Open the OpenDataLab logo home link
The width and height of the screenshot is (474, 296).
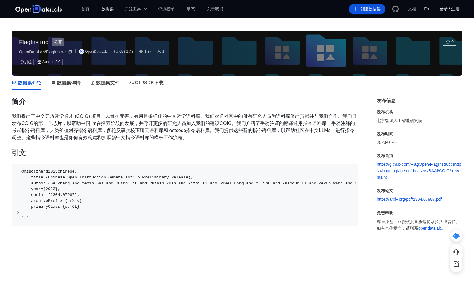click(39, 9)
